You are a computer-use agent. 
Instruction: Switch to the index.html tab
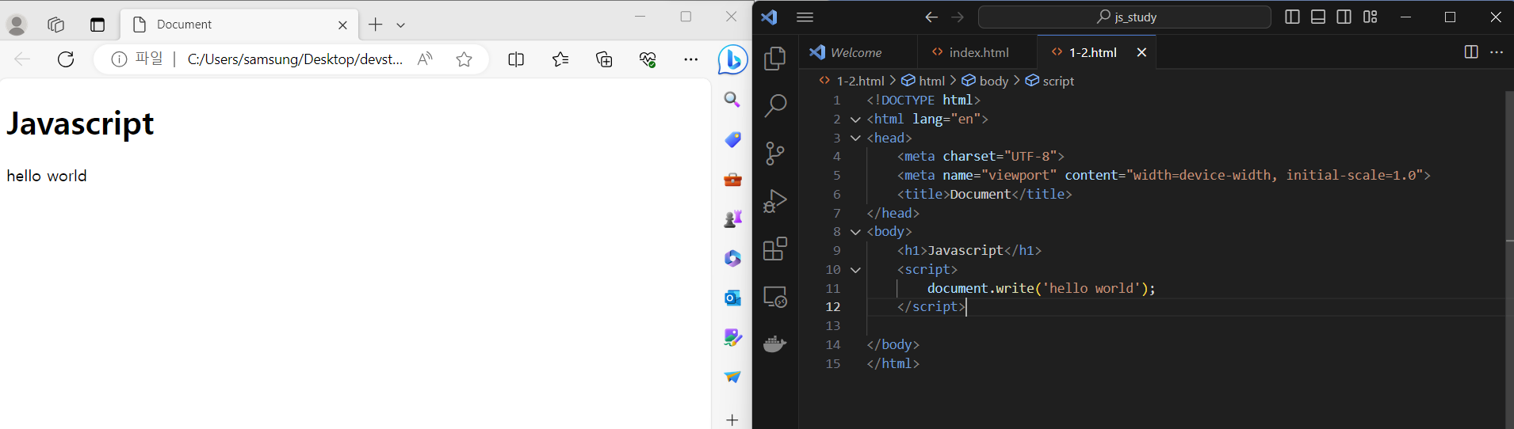[x=977, y=52]
